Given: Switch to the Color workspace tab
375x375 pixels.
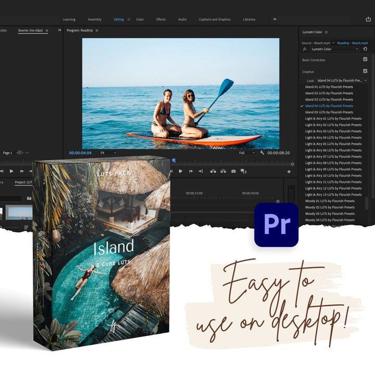Looking at the screenshot, I should [x=140, y=19].
